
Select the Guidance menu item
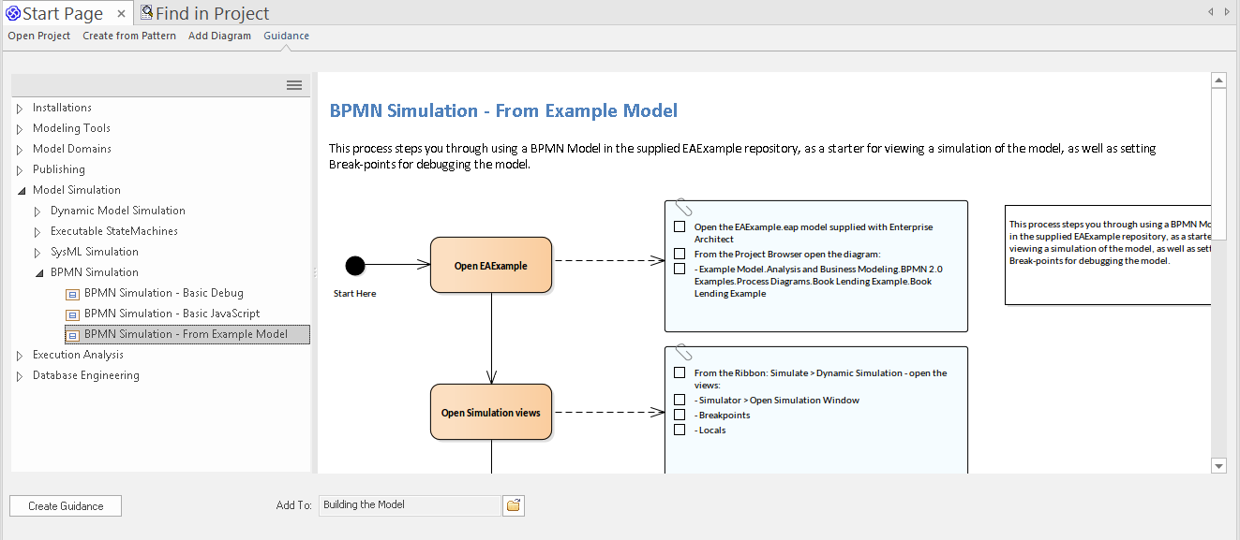click(286, 36)
